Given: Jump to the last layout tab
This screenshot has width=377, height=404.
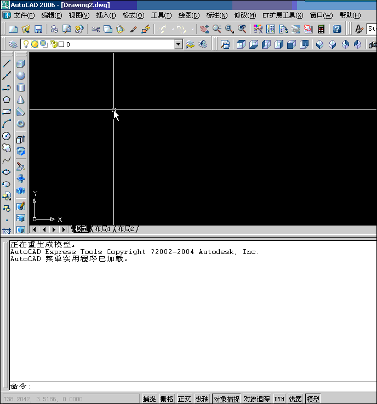Looking at the screenshot, I should (64, 229).
